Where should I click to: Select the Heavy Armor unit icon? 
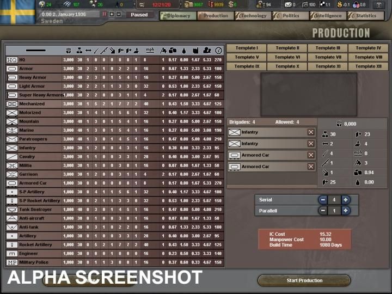tap(12, 77)
